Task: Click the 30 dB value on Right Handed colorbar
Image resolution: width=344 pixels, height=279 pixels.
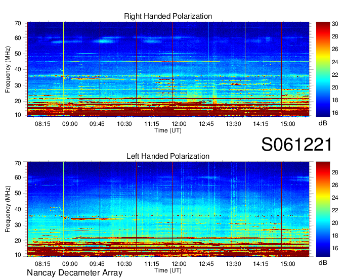Action: [335, 24]
